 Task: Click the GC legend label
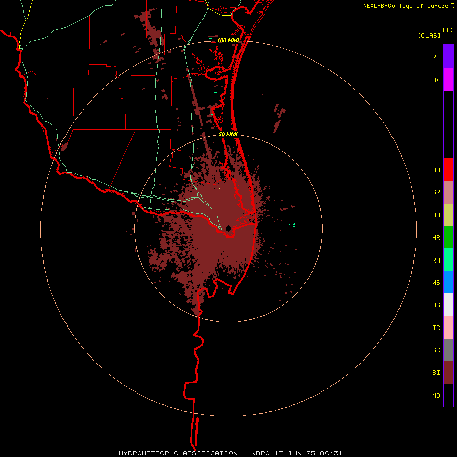(x=436, y=350)
